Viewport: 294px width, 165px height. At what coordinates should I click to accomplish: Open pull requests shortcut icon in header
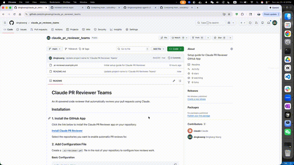pyautogui.click(x=256, y=23)
